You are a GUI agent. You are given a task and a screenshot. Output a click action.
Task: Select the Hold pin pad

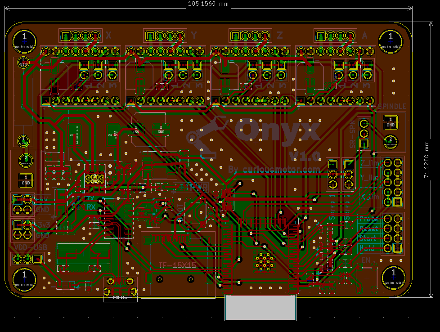point(387,248)
